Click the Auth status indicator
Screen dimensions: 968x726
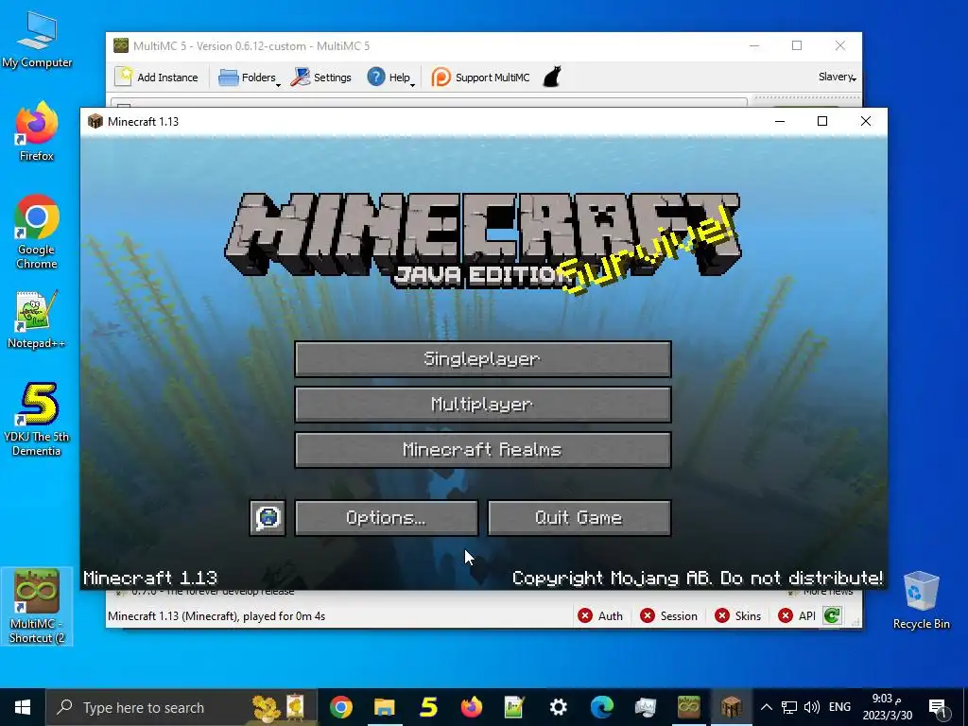pos(600,615)
